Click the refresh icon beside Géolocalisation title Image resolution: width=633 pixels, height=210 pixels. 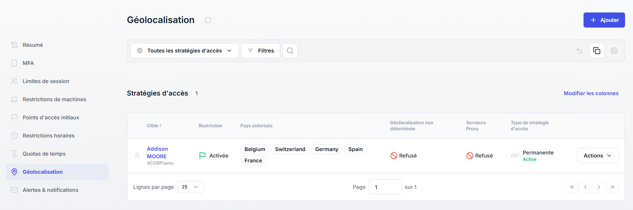(x=208, y=20)
